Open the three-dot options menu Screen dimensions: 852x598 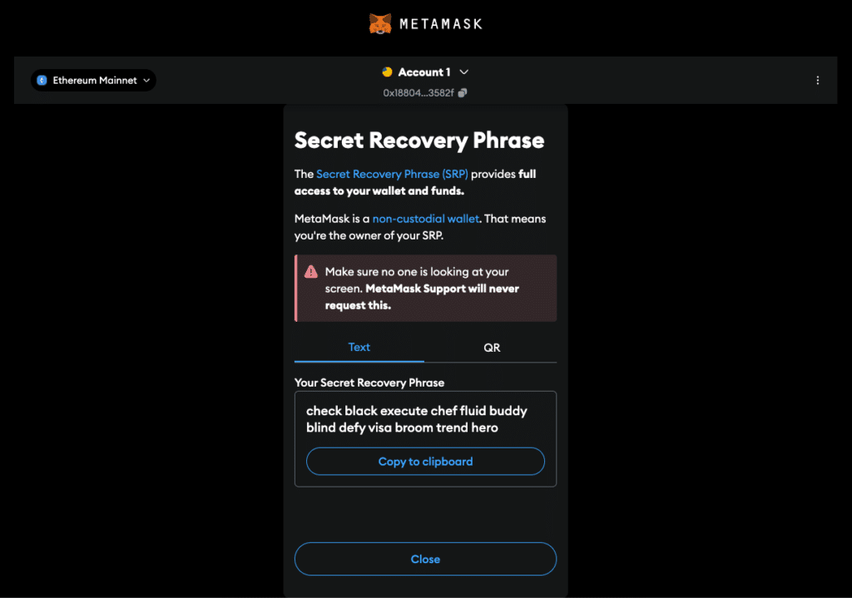point(818,81)
